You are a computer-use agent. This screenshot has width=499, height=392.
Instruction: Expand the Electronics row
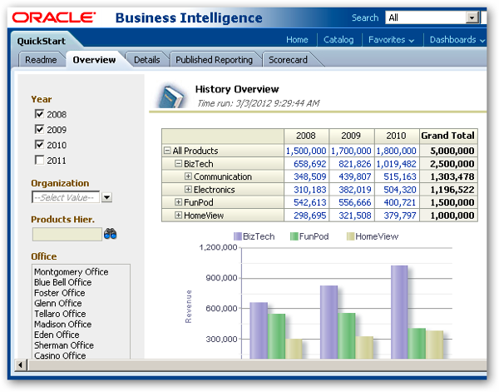pos(188,189)
